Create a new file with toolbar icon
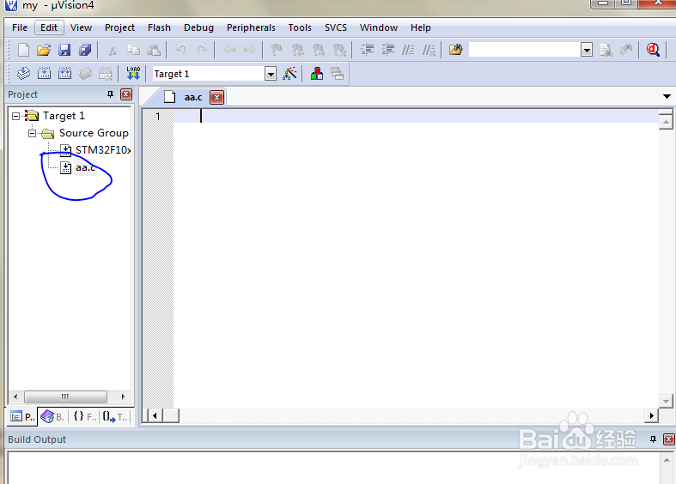The image size is (676, 484). coord(23,50)
